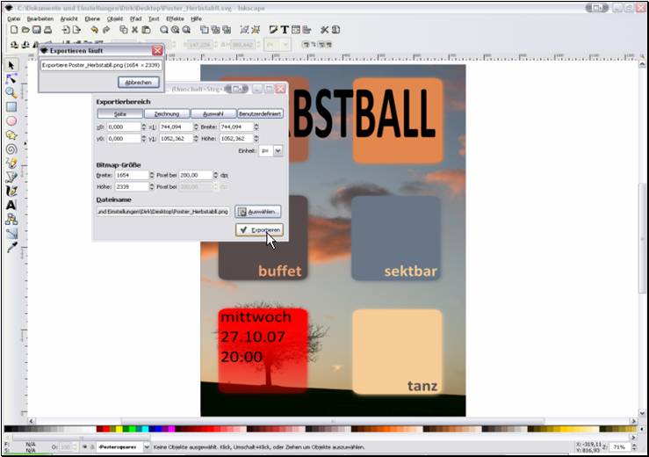Select the black swatch in color palette
Image resolution: width=649 pixels, height=457 pixels.
[9, 430]
